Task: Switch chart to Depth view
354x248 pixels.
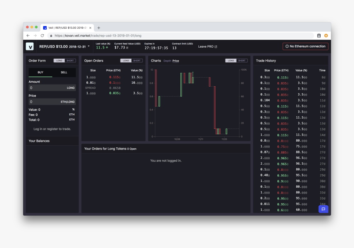Action: click(167, 61)
